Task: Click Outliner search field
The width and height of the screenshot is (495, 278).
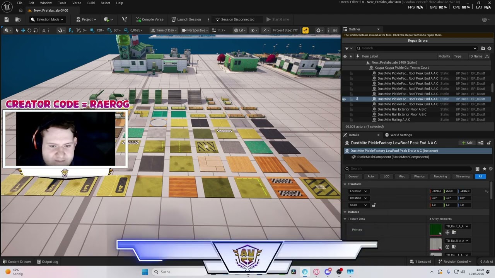Action: pos(416,48)
